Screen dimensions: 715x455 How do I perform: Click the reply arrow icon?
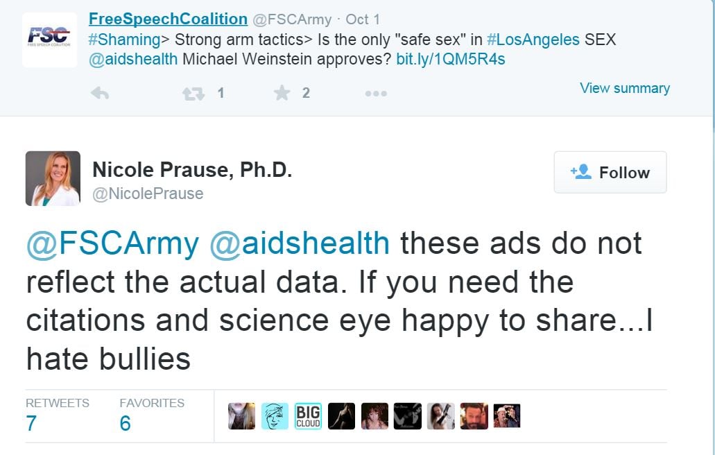coord(100,93)
